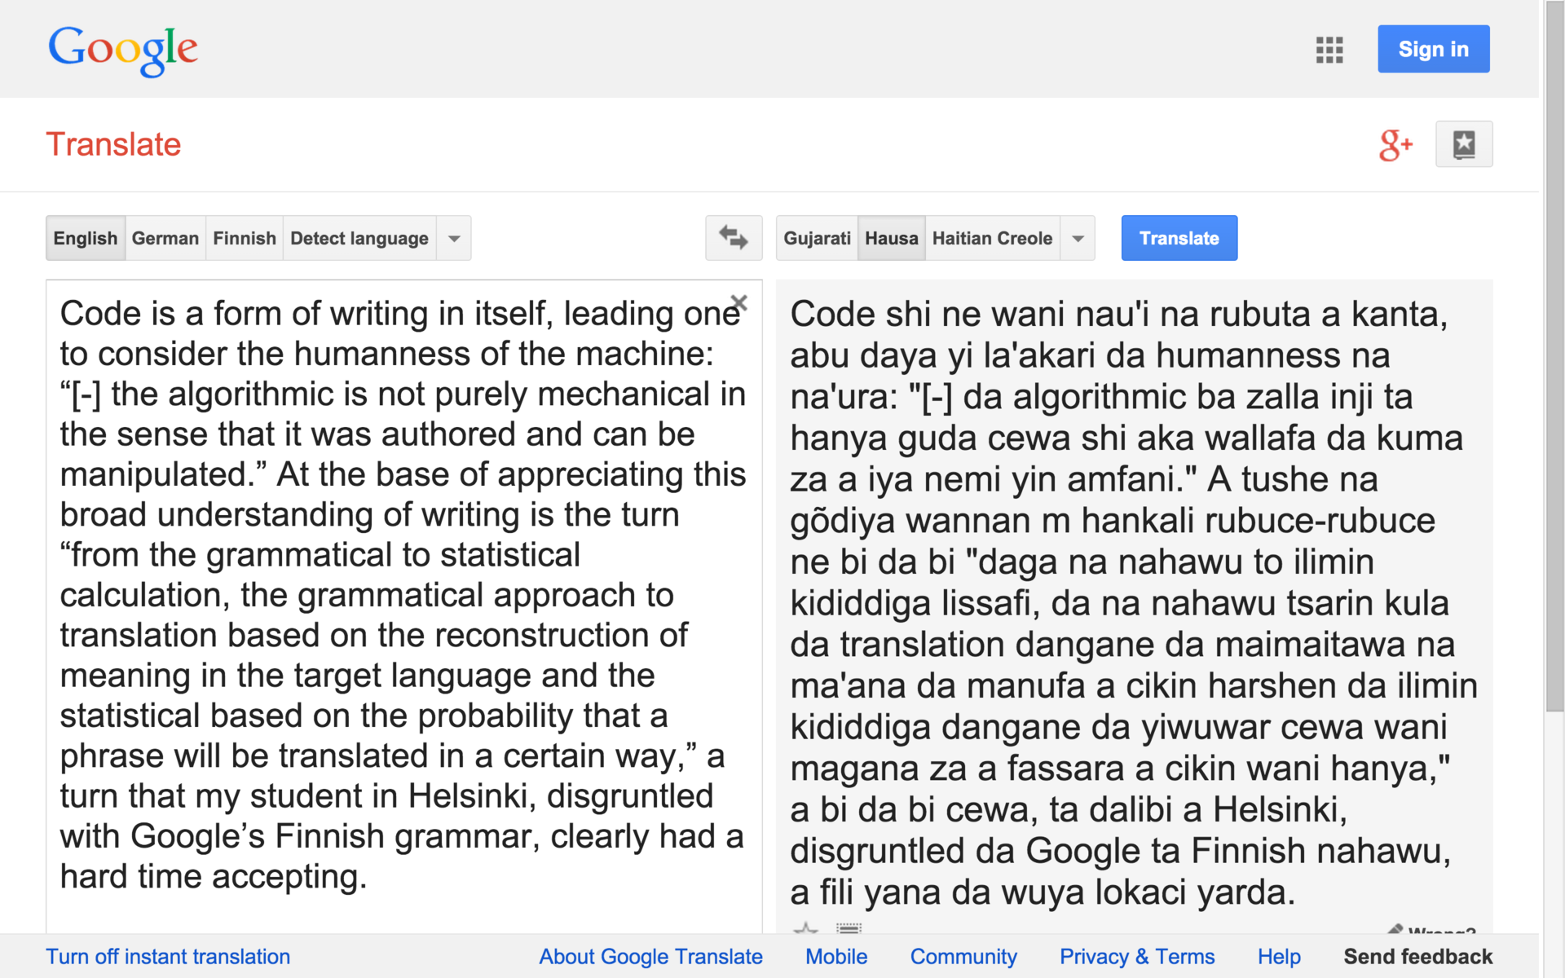Open the Phrasebook star icon
The image size is (1565, 978).
point(1463,145)
